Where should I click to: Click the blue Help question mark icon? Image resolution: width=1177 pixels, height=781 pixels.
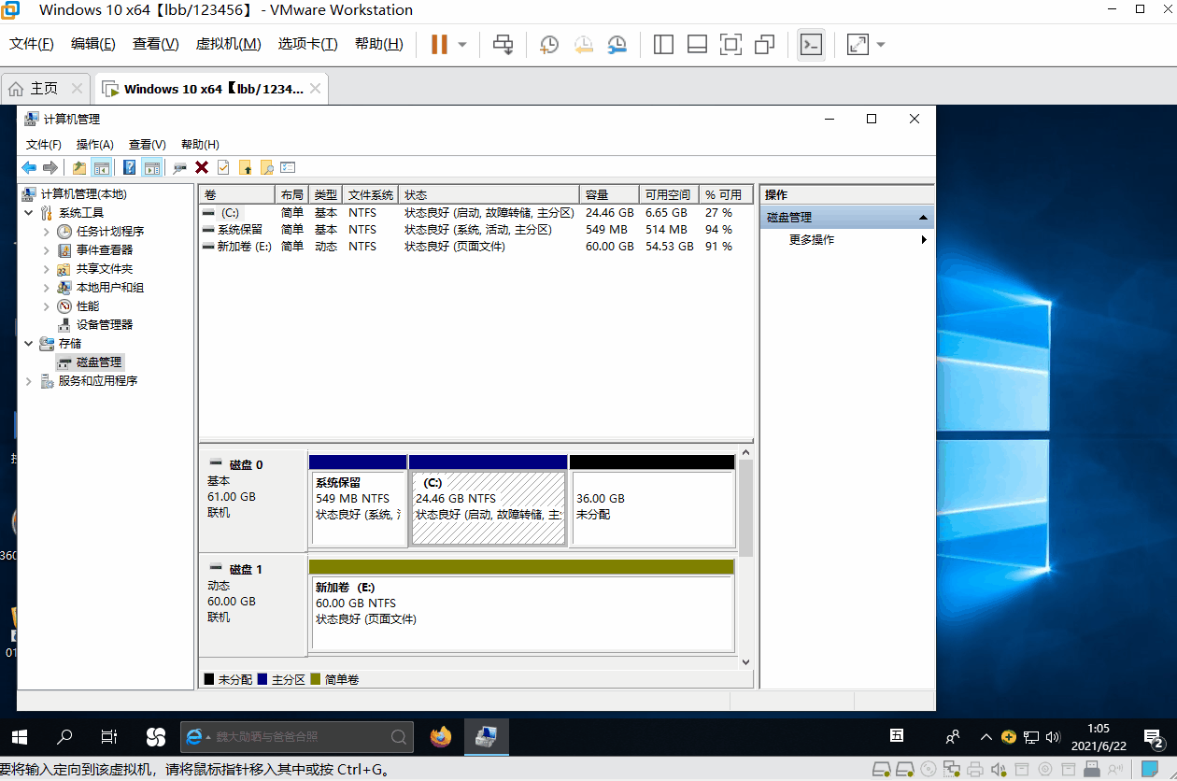coord(130,167)
